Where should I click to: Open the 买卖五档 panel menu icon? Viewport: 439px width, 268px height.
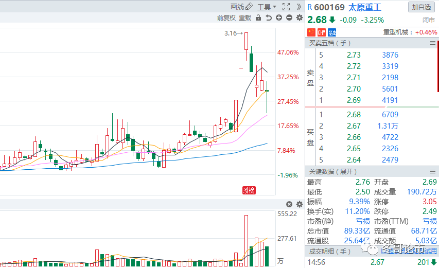(x=433, y=43)
